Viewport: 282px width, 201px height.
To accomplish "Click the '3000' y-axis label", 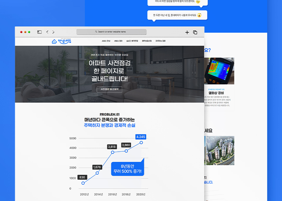I will point(73,158).
